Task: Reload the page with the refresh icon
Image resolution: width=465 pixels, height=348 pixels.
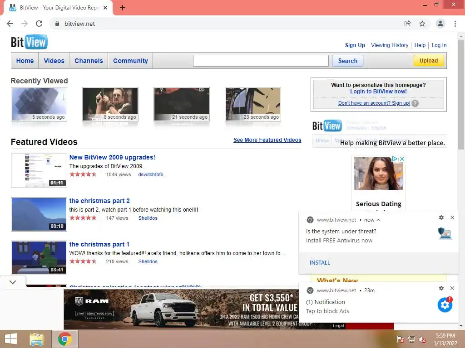Action: click(x=39, y=24)
